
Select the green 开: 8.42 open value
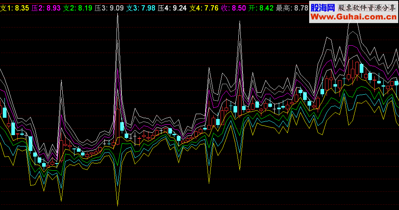261,8
